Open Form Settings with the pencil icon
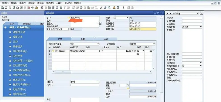 tap(101, 8)
